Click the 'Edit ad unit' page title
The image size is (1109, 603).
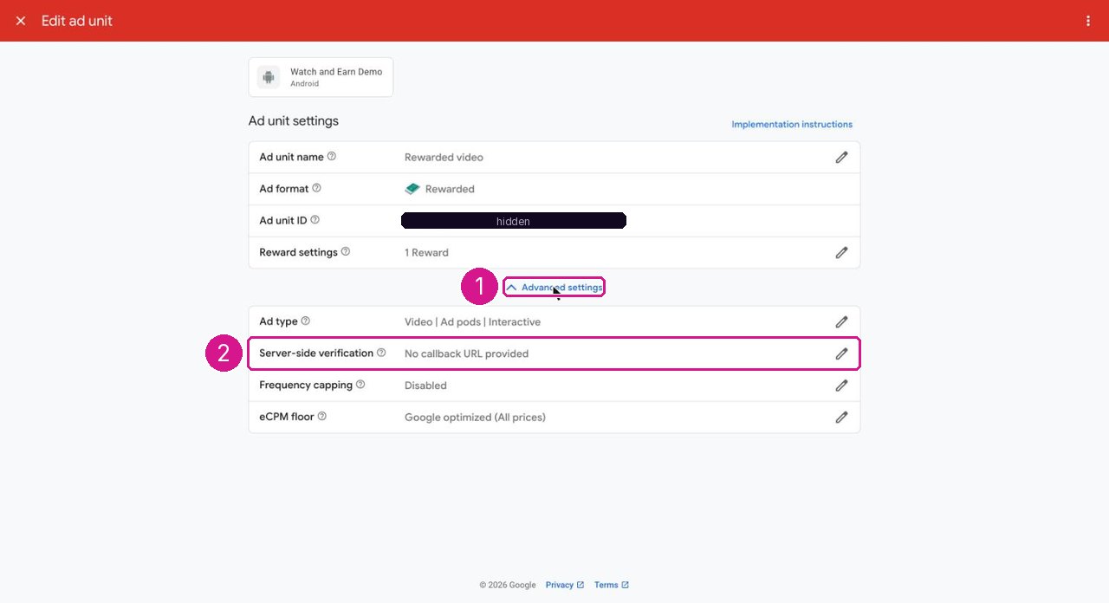click(77, 21)
